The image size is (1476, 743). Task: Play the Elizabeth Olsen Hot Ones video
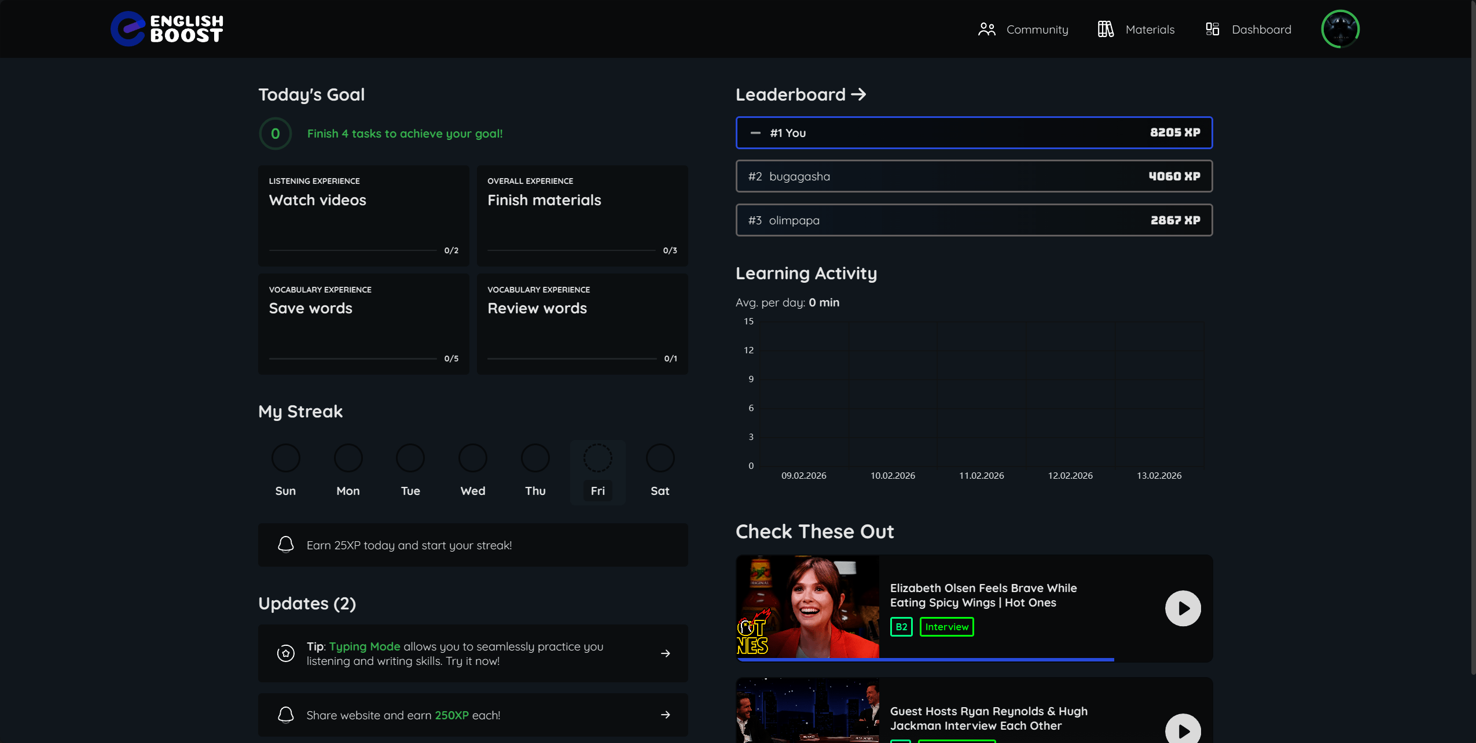(x=1183, y=608)
